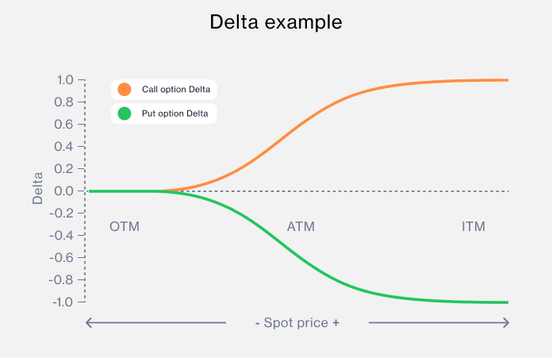Image resolution: width=552 pixels, height=358 pixels.
Task: Click the 0.2 y-axis tick label
Action: tap(65, 169)
